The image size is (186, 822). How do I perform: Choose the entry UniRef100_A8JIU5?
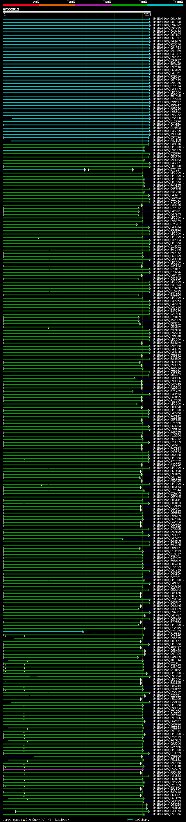167,141
